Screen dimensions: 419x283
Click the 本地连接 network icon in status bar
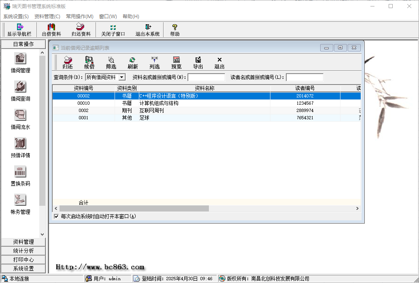[5, 279]
